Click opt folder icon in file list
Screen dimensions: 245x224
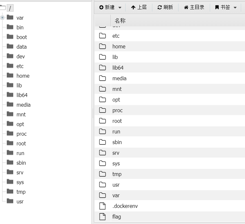pyautogui.click(x=103, y=100)
